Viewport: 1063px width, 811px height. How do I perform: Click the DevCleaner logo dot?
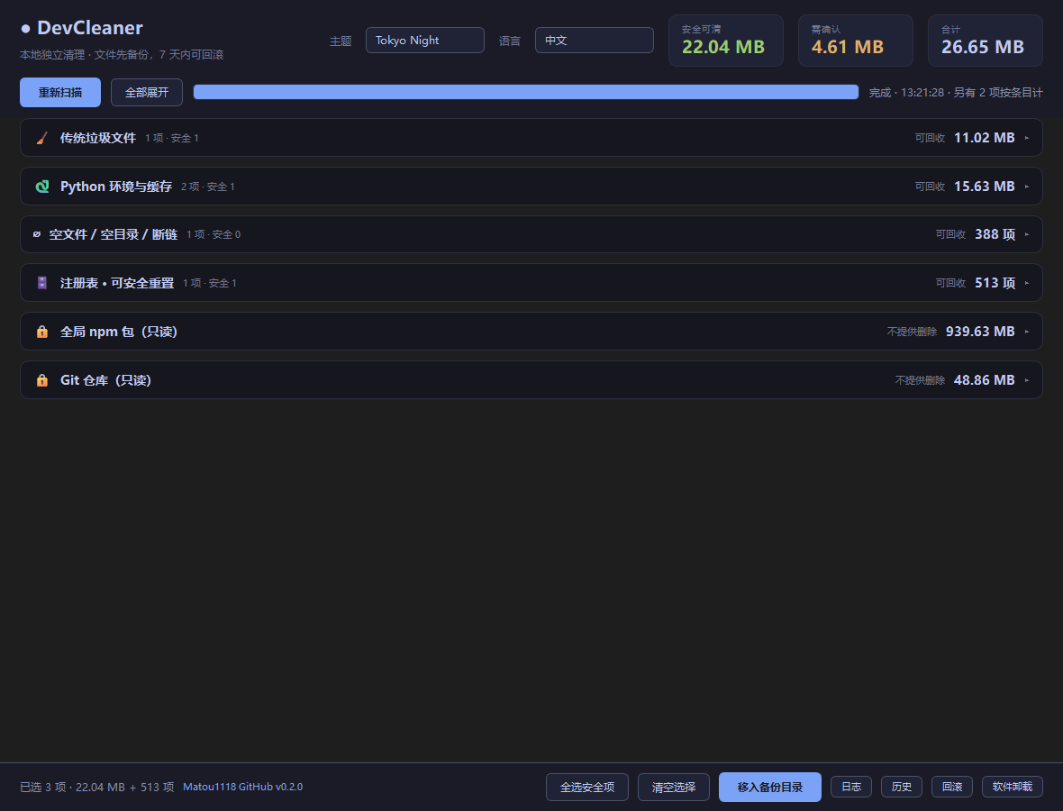click(26, 29)
